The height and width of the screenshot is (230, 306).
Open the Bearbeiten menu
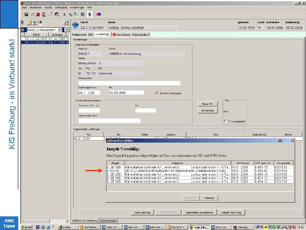pyautogui.click(x=36, y=7)
